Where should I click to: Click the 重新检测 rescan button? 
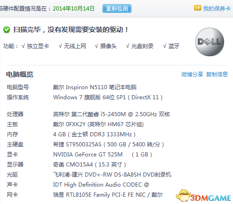(x=117, y=8)
